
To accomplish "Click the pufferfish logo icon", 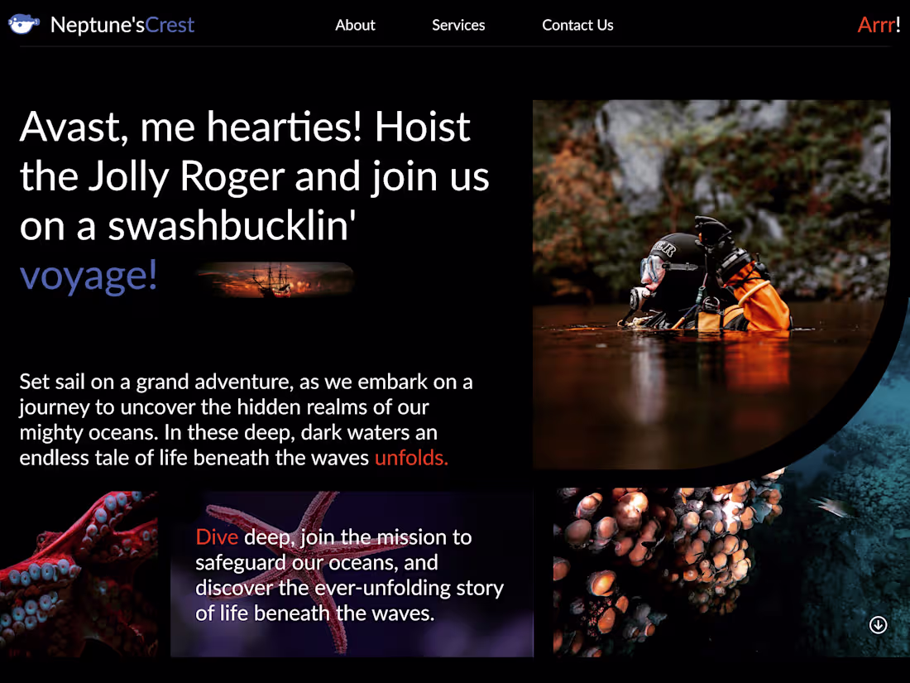I will tap(24, 24).
